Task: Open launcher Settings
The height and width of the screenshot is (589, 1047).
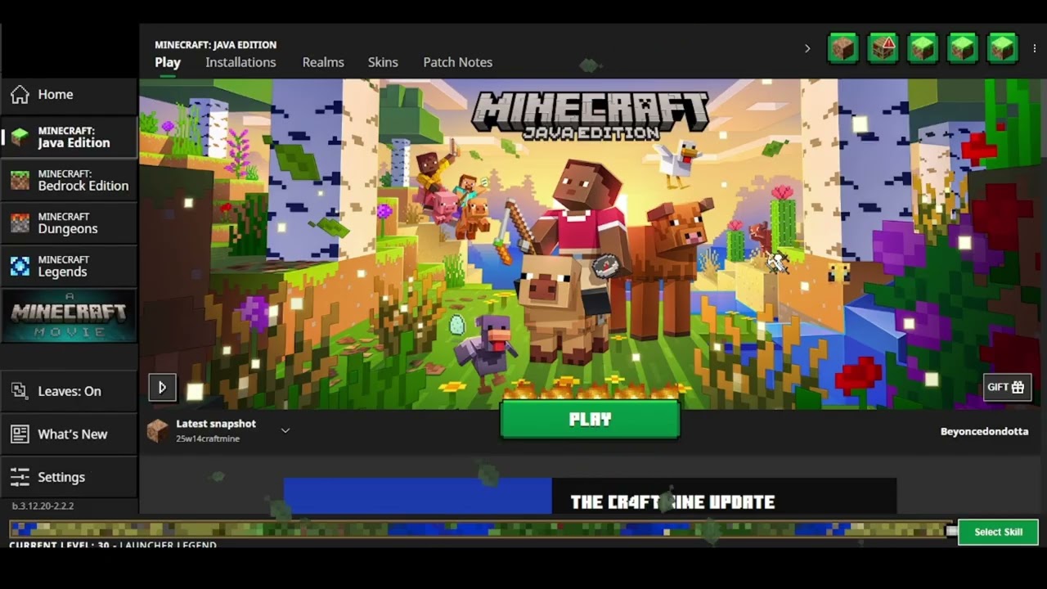Action: tap(69, 477)
